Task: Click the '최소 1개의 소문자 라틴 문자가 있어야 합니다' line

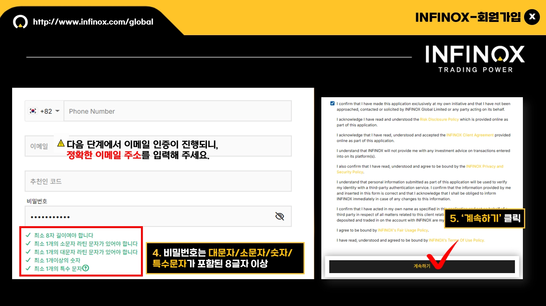Action: [x=86, y=244]
